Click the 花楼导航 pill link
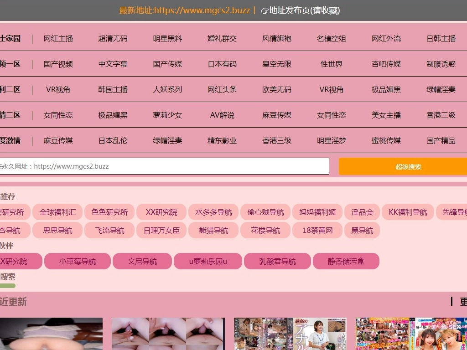 click(265, 230)
